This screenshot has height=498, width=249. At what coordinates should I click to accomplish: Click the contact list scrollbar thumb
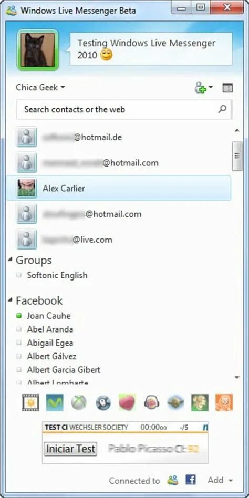237,156
